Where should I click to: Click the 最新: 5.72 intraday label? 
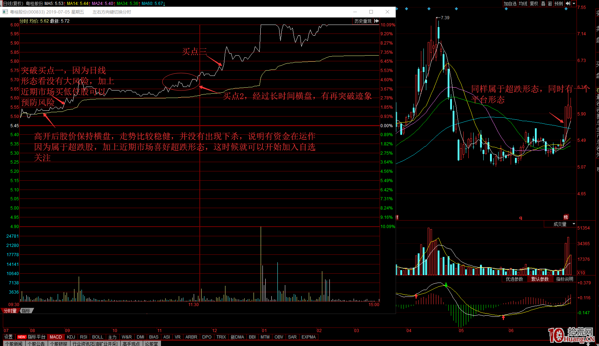tap(60, 21)
